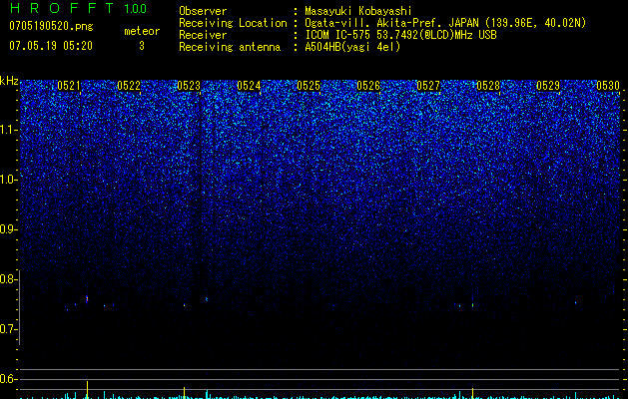The width and height of the screenshot is (628, 399).
Task: Click the 0.7 kHz axis label
Action: pyautogui.click(x=8, y=329)
